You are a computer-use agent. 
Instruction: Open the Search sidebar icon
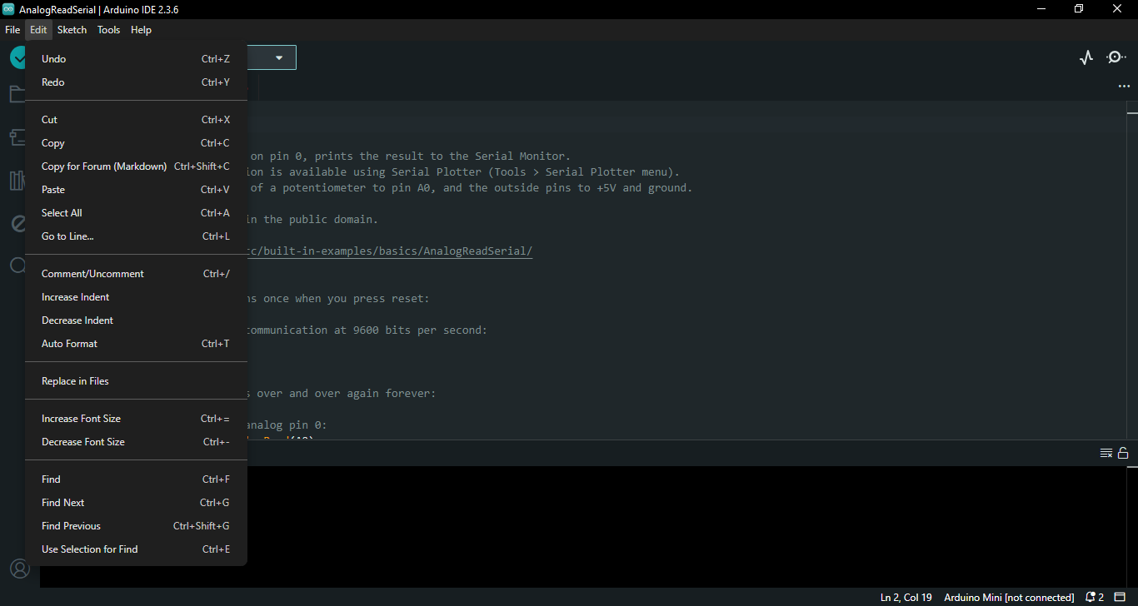point(17,266)
